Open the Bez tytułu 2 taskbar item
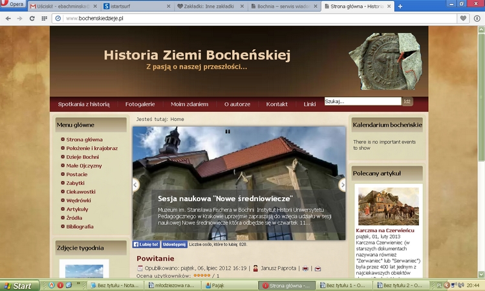 (400, 285)
